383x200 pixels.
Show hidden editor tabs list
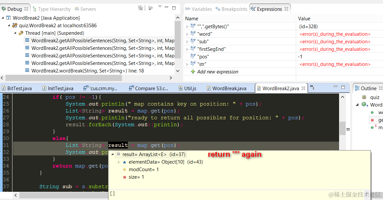[312, 87]
